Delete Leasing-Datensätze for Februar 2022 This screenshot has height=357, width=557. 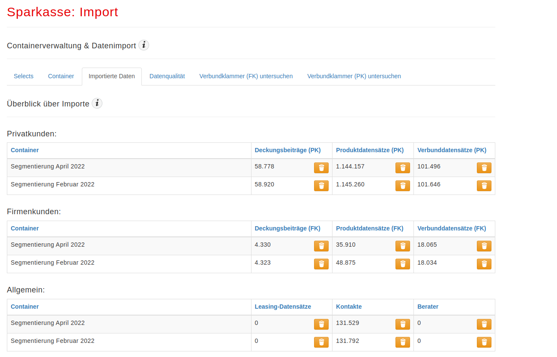(321, 342)
